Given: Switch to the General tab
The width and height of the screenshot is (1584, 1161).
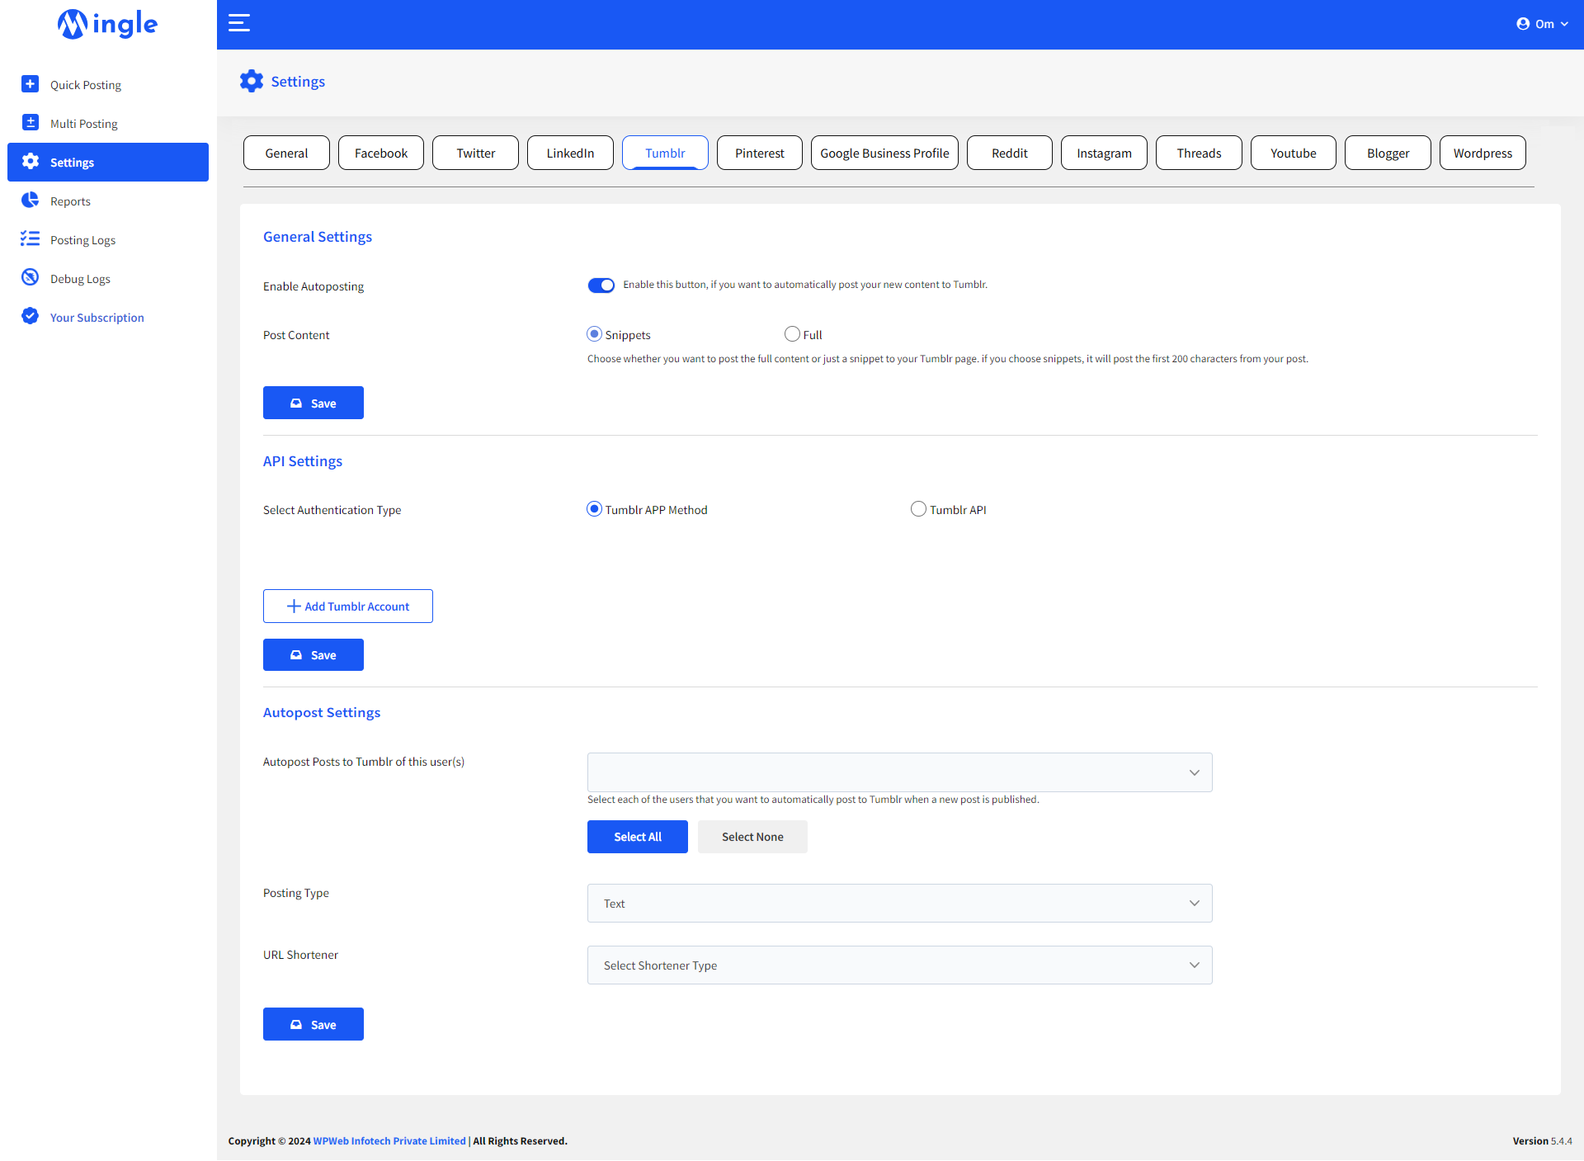Looking at the screenshot, I should pos(286,153).
